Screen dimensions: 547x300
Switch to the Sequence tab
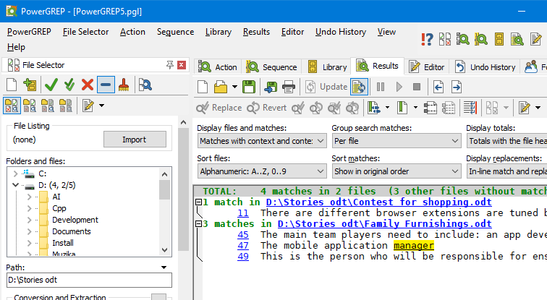pyautogui.click(x=271, y=67)
